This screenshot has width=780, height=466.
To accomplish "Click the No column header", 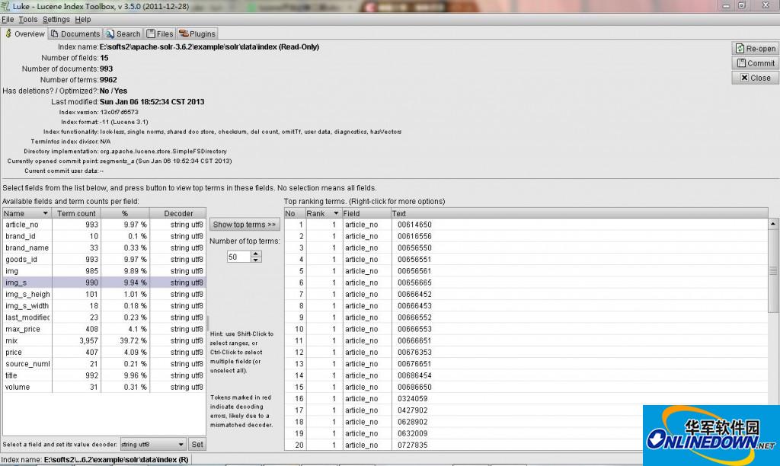I will (x=295, y=213).
